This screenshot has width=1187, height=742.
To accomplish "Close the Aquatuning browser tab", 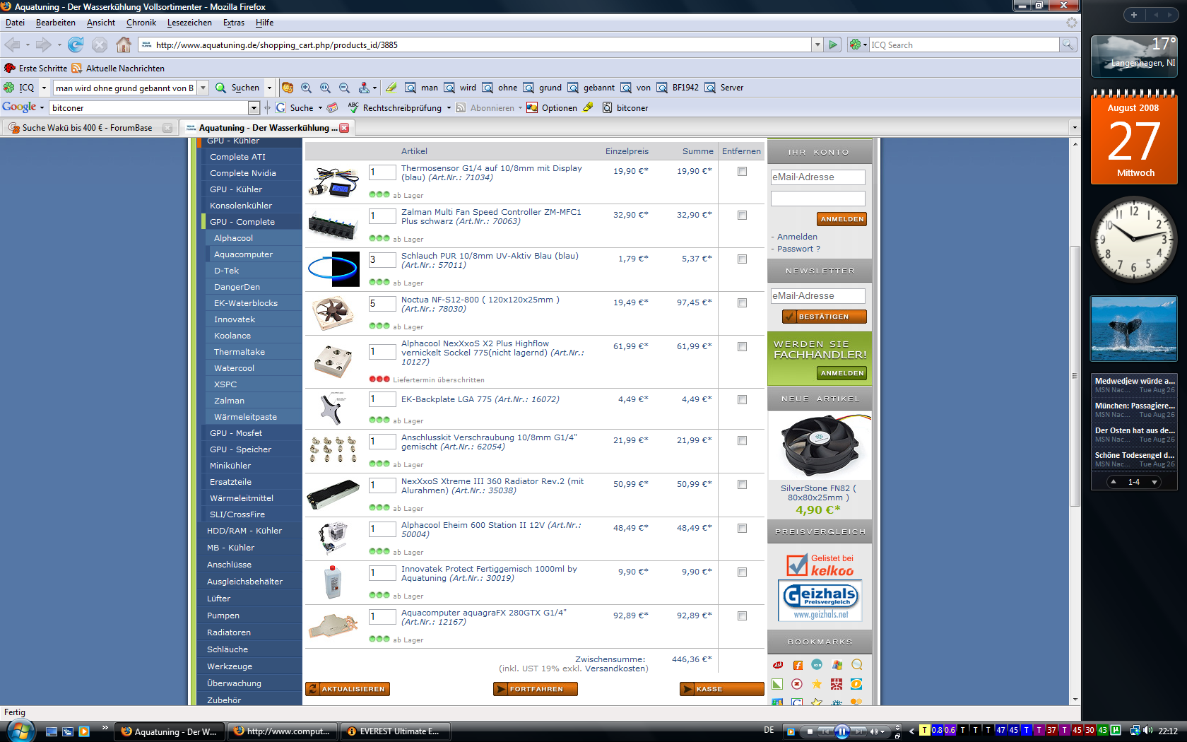I will tap(344, 128).
